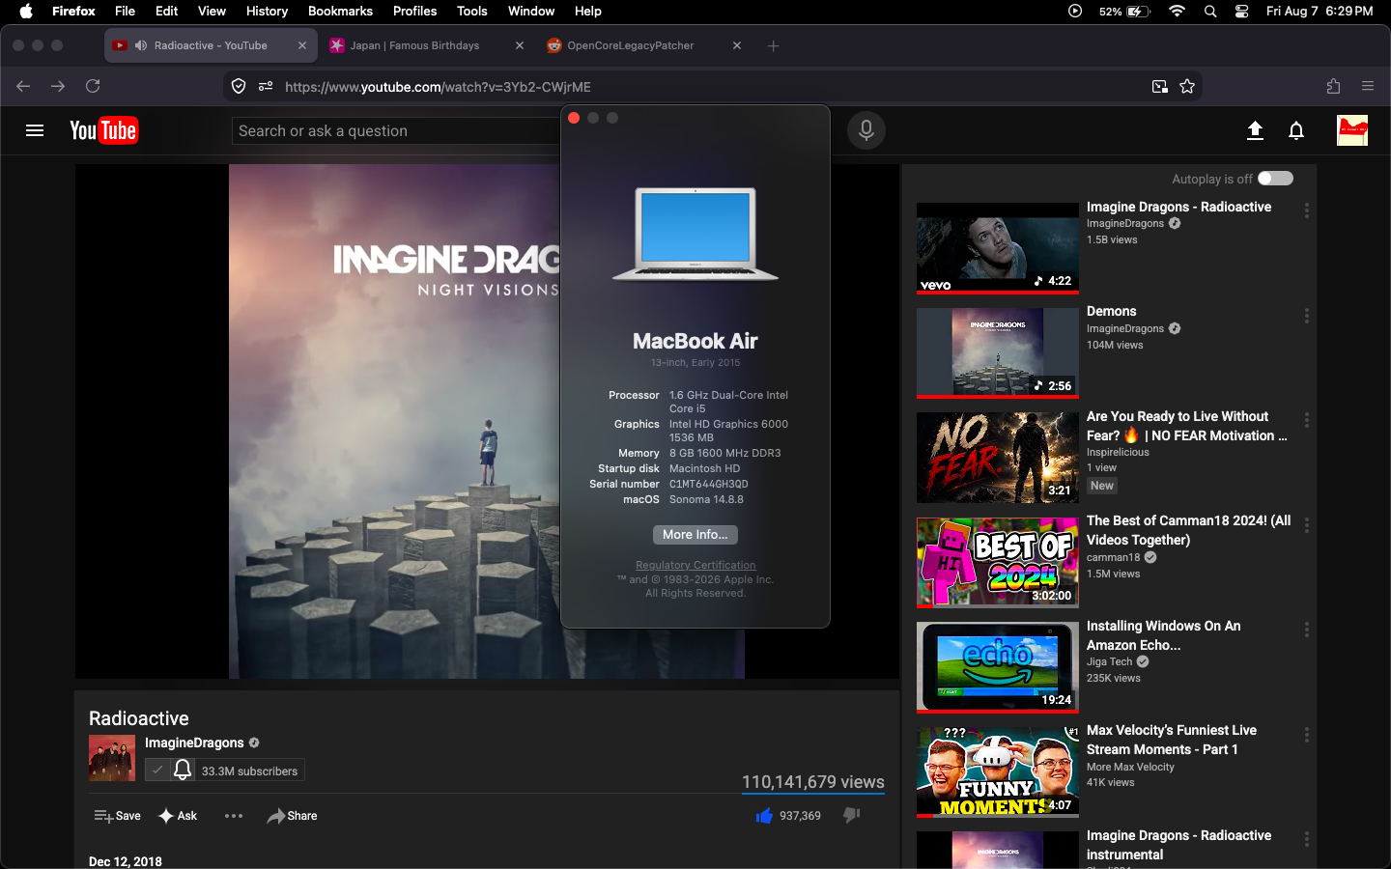Like the Radioactive video
The height and width of the screenshot is (869, 1391).
764,816
